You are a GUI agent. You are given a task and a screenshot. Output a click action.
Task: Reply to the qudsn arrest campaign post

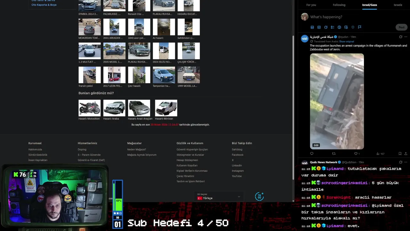pyautogui.click(x=312, y=154)
